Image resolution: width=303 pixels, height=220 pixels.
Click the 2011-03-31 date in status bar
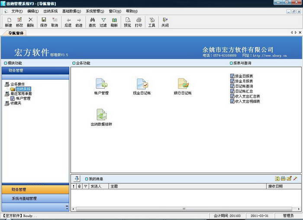[x=260, y=216]
